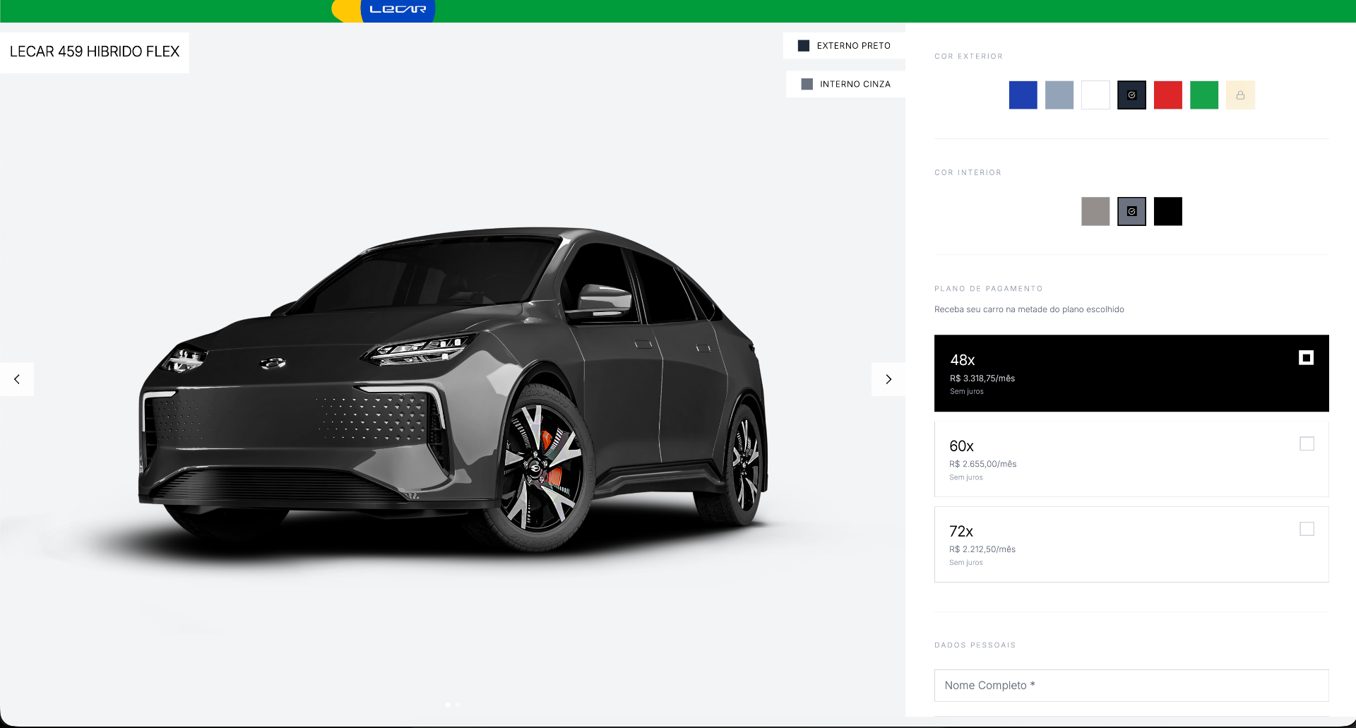Show the previous car image with left arrow
The height and width of the screenshot is (728, 1356).
coord(17,379)
